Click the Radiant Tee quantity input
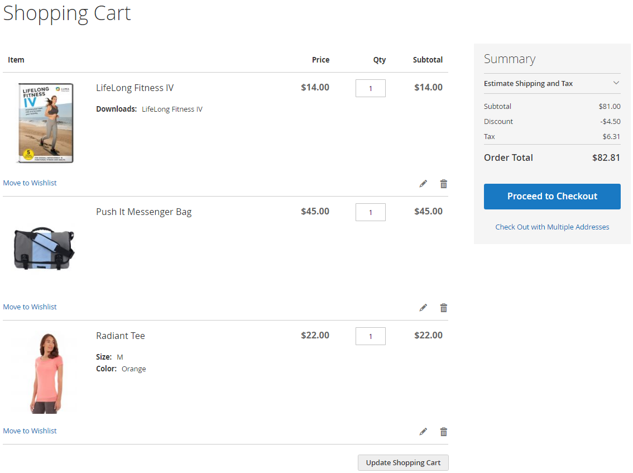This screenshot has width=633, height=473. tap(370, 336)
